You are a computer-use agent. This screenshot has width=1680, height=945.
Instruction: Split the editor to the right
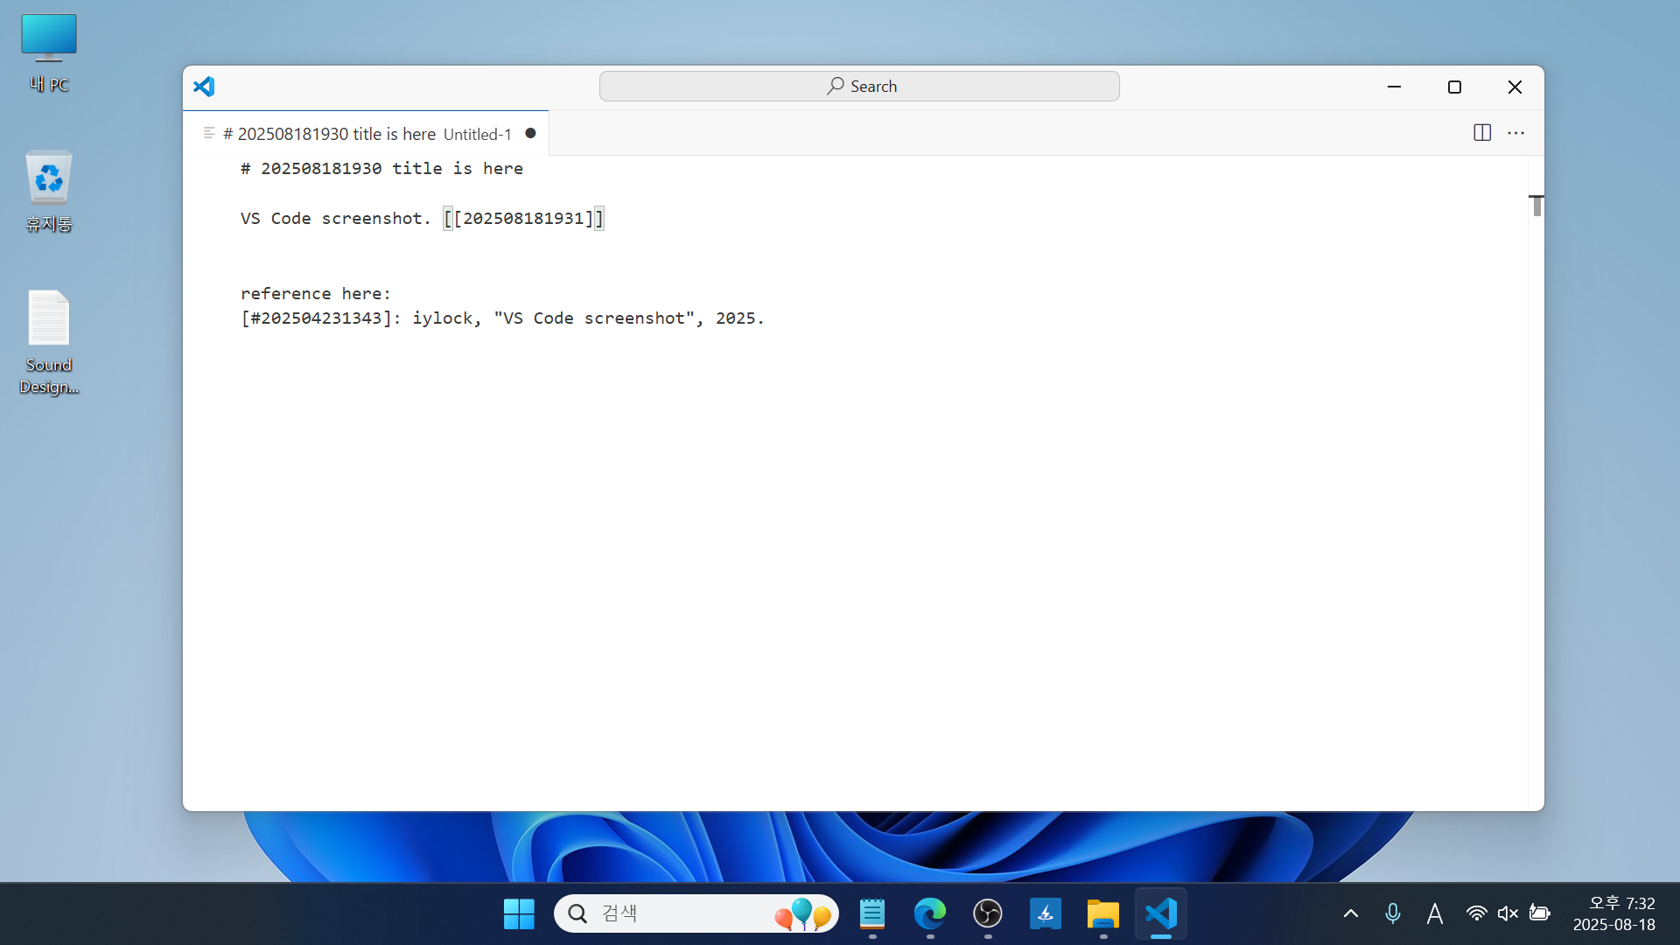(1482, 133)
